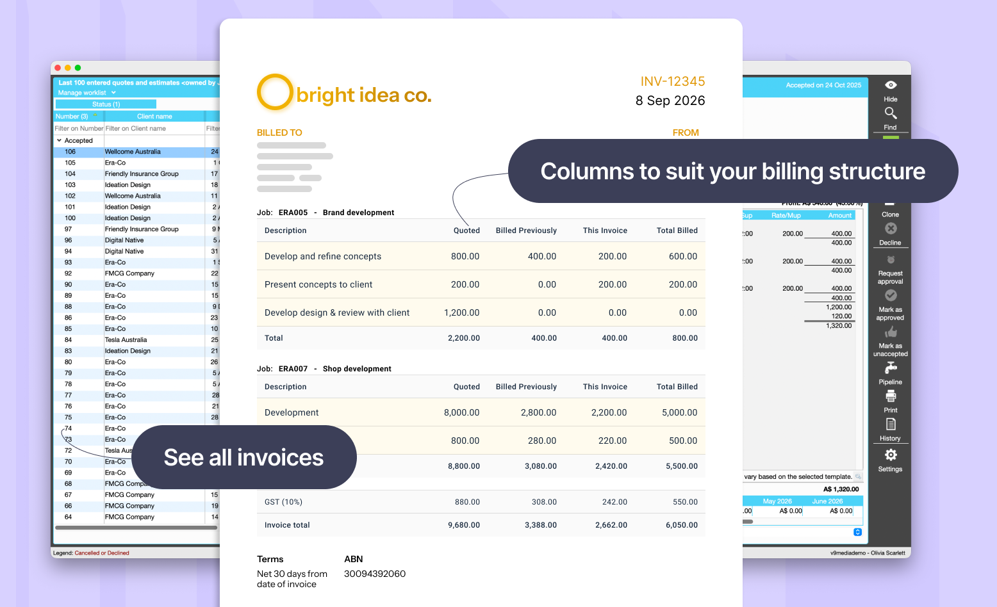Click invoice number INV-12345
Image resolution: width=997 pixels, height=607 pixels.
click(673, 81)
